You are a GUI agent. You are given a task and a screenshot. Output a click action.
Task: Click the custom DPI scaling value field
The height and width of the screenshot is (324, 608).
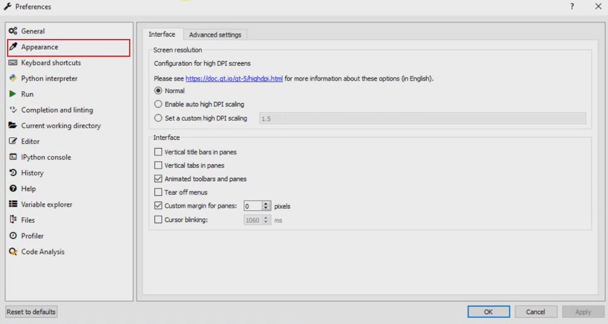pos(422,118)
